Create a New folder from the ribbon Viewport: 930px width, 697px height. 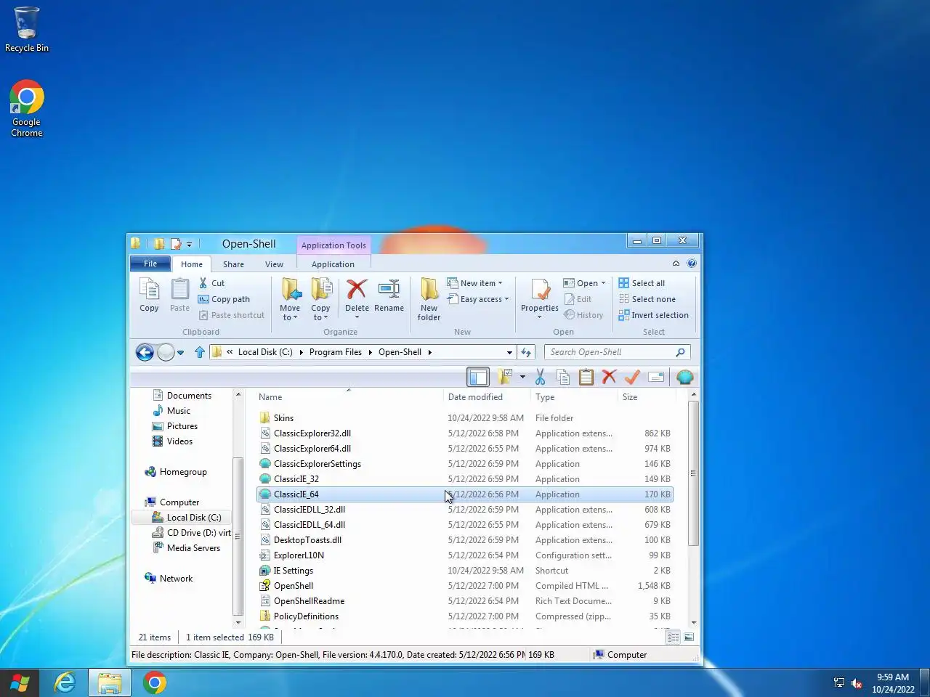point(429,299)
